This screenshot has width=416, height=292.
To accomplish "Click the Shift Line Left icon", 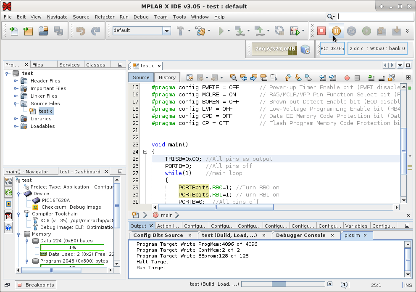I will 323,77.
